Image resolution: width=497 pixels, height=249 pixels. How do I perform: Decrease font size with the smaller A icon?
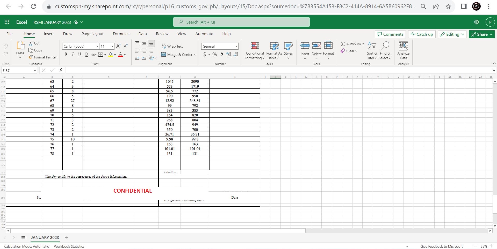coord(126,46)
